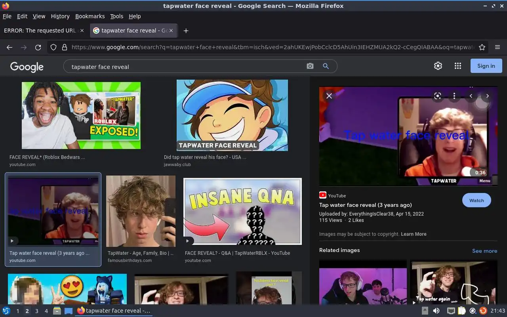Open Google Lens on preview image
This screenshot has height=317, width=507.
(438, 96)
